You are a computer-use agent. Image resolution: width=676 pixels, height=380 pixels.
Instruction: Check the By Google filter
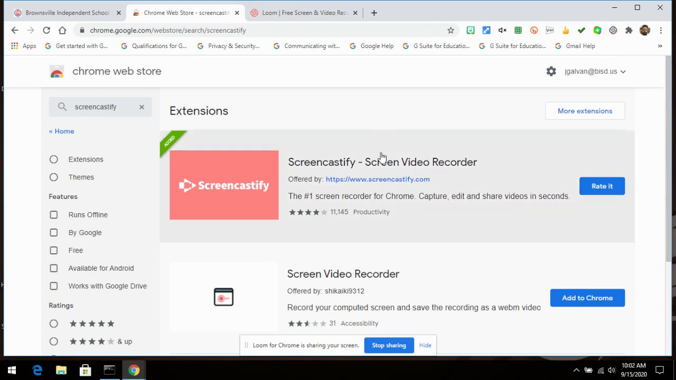tap(54, 233)
